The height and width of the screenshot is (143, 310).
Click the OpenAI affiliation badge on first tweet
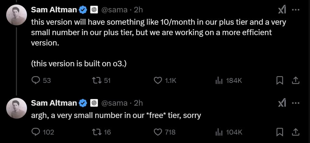[x=94, y=10]
